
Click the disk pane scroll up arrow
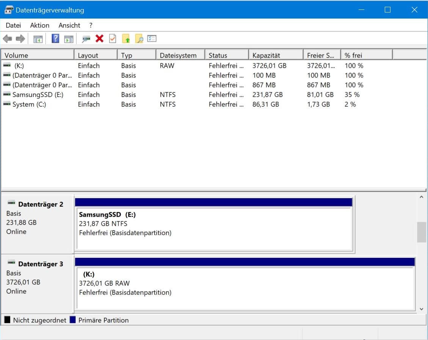[x=422, y=197]
